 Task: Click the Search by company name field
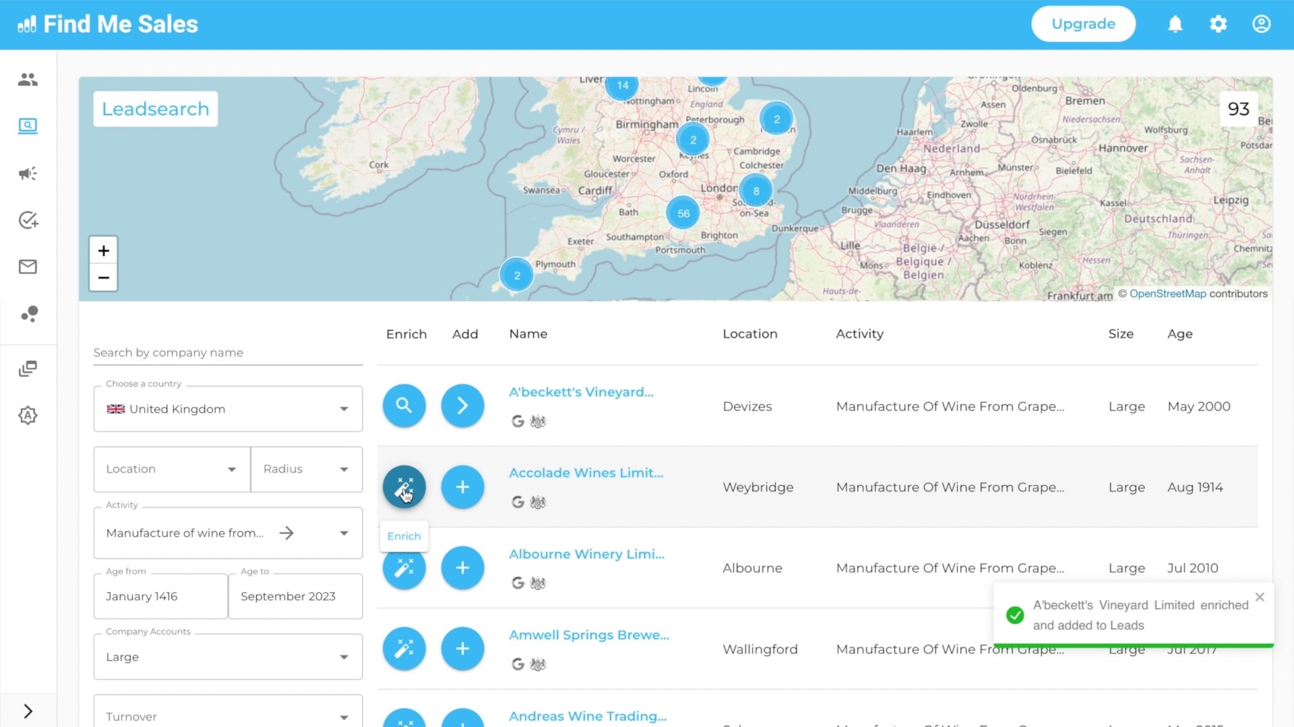[x=228, y=352]
